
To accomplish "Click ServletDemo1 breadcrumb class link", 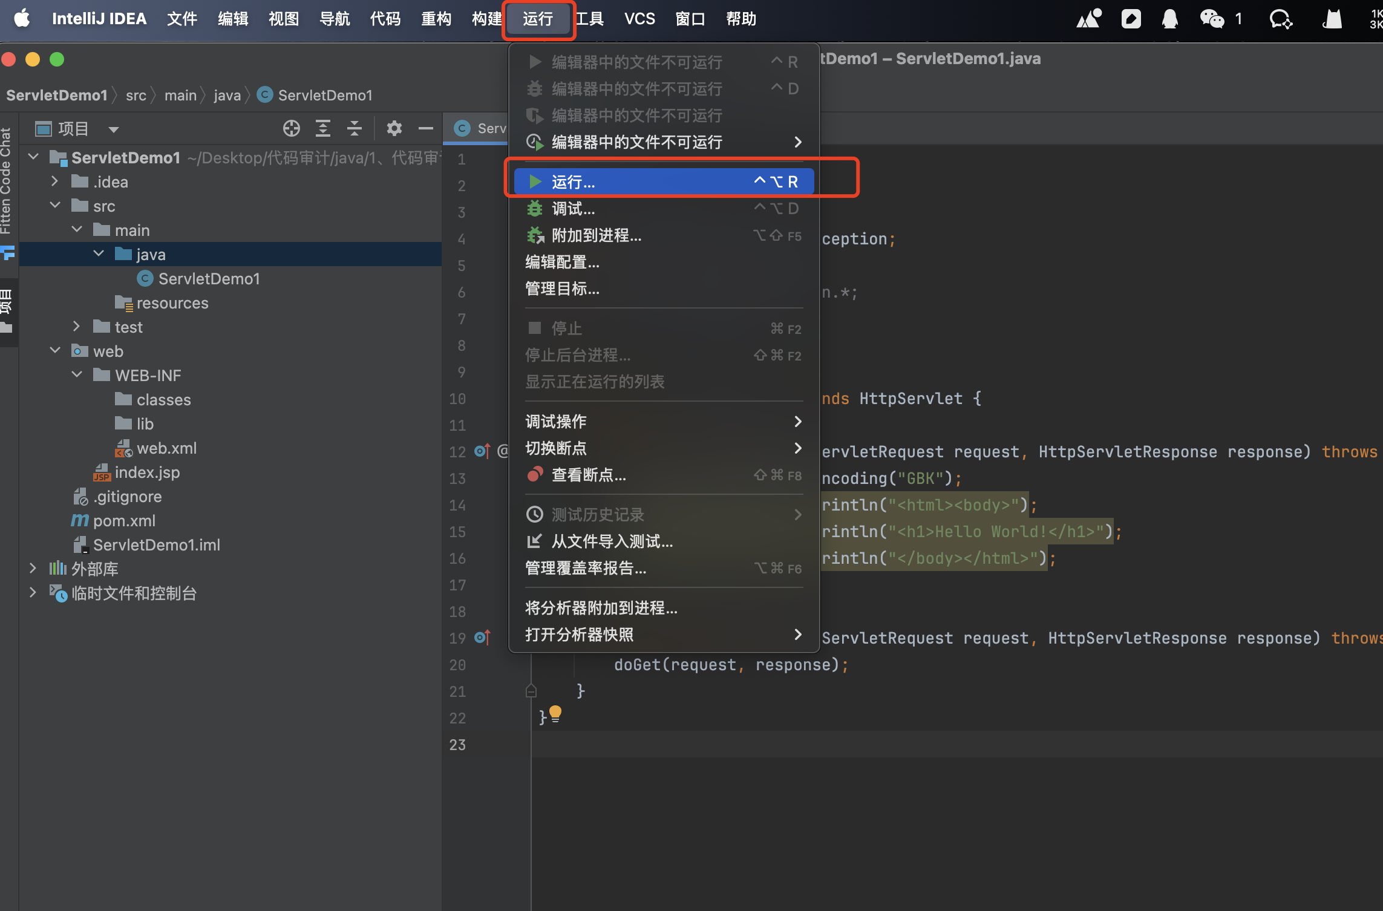I will click(324, 95).
